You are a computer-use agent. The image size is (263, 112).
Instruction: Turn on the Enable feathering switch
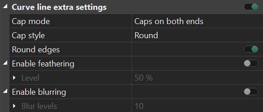[251, 64]
